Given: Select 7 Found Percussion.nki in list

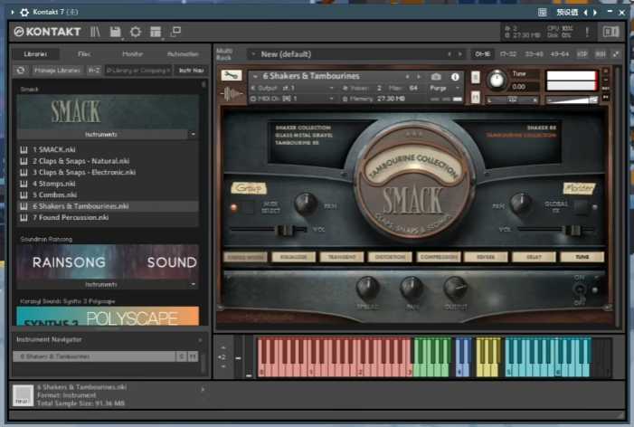Looking at the screenshot, I should point(71,217).
